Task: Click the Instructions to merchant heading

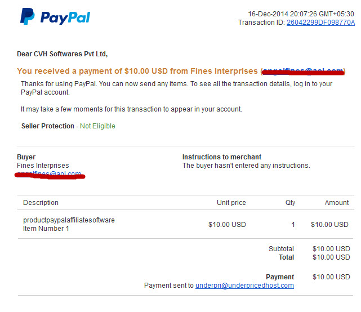Action: (222, 157)
